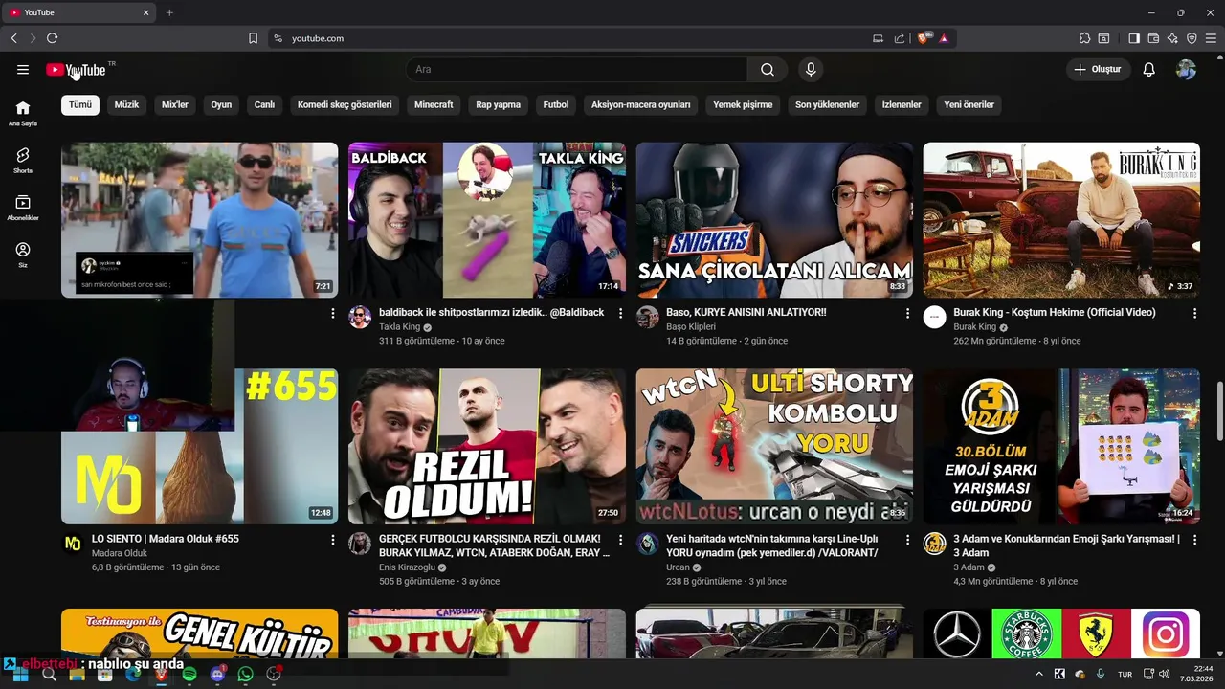Open Leo AI assistant icon
Image resolution: width=1225 pixels, height=689 pixels.
point(1172,38)
